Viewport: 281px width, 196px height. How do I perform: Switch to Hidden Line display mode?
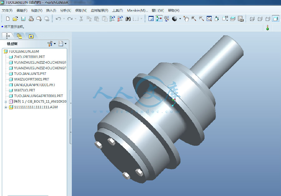pos(260,19)
